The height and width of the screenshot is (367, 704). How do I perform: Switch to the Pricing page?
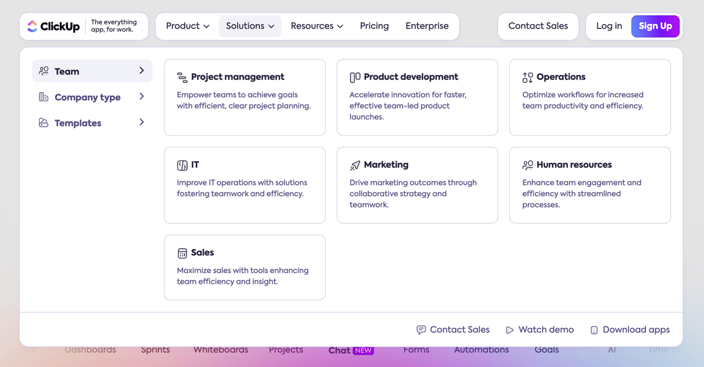pos(374,26)
